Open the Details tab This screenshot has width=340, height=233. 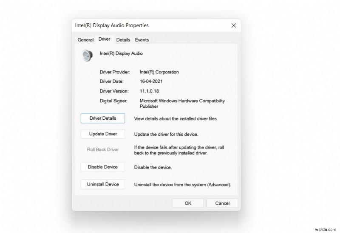click(123, 40)
